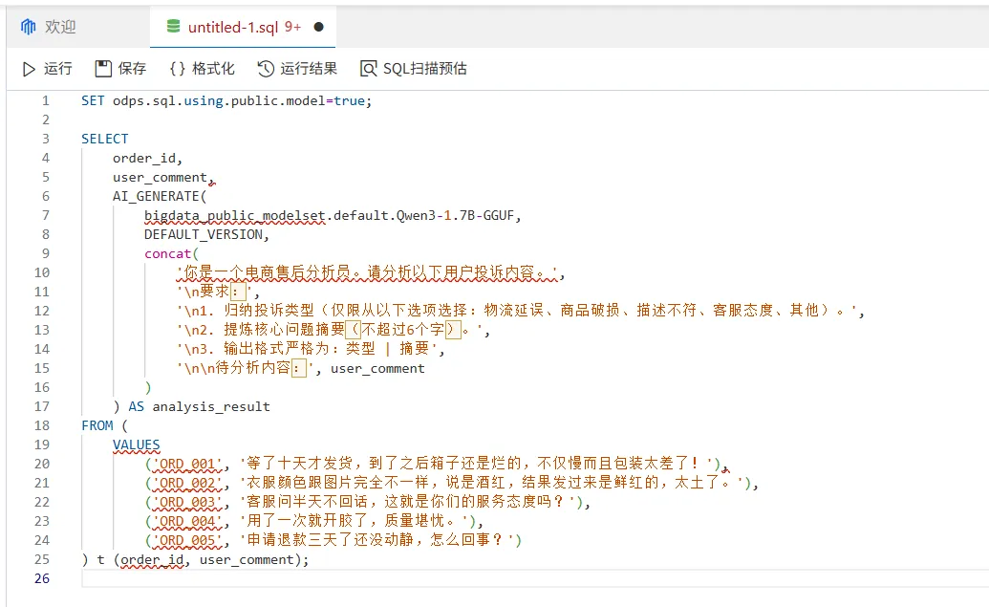Click the Save (保存) floppy disk icon
This screenshot has height=607, width=989.
pyautogui.click(x=103, y=69)
